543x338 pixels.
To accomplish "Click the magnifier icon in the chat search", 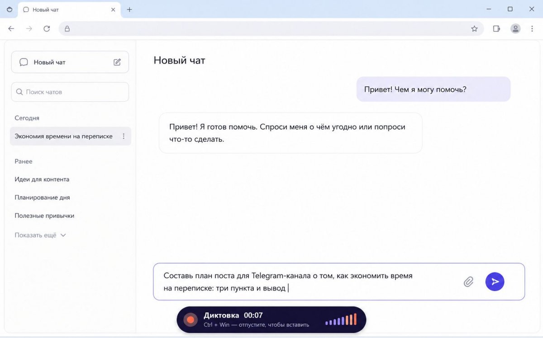I will coord(19,92).
